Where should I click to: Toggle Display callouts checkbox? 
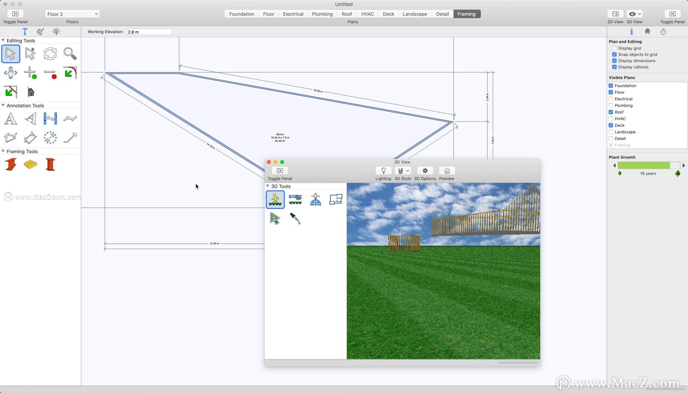pyautogui.click(x=614, y=67)
